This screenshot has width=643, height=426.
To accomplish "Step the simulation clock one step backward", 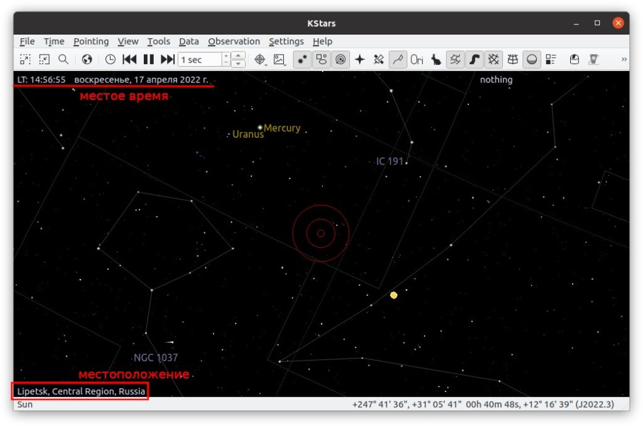I will [129, 60].
